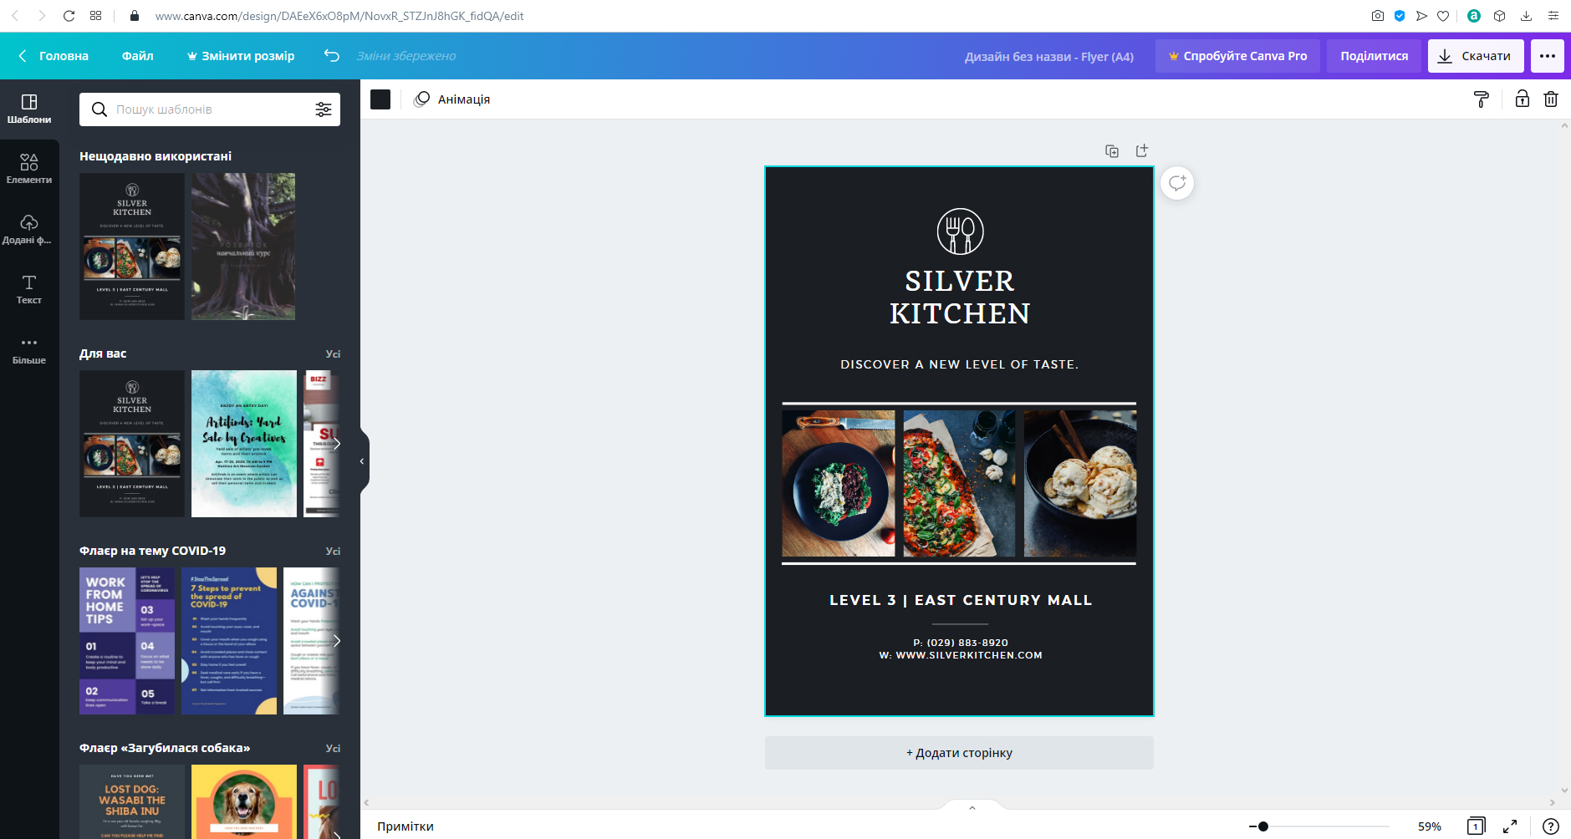Toggle the lock icon for the page

(1522, 99)
